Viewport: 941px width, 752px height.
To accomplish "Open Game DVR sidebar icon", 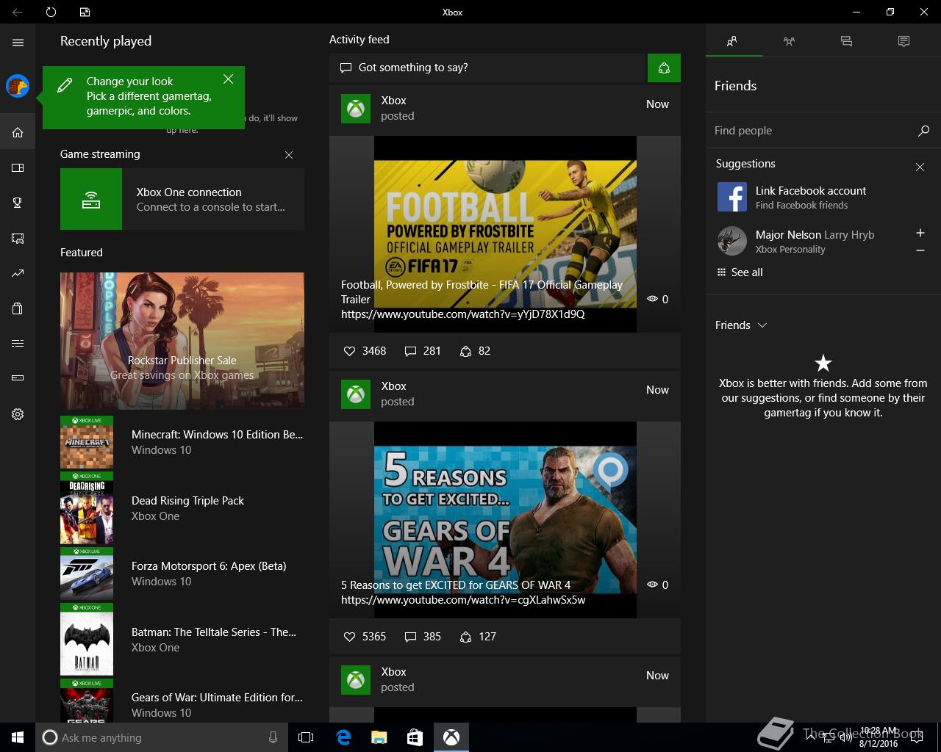I will (x=18, y=238).
